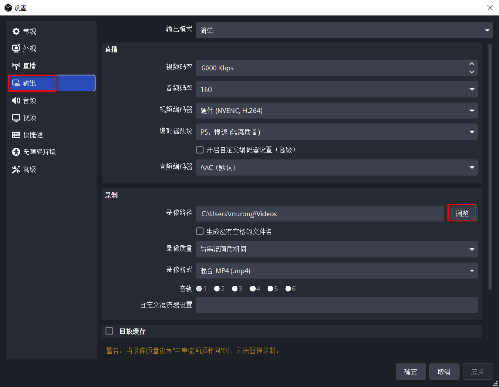The height and width of the screenshot is (387, 499).
Task: Select the 快捷键 hotkeys icon
Action: [31, 135]
